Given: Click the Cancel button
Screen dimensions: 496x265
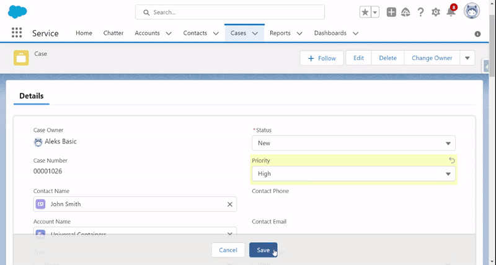Looking at the screenshot, I should (x=228, y=250).
